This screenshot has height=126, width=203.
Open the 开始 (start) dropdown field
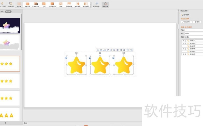tap(194, 30)
